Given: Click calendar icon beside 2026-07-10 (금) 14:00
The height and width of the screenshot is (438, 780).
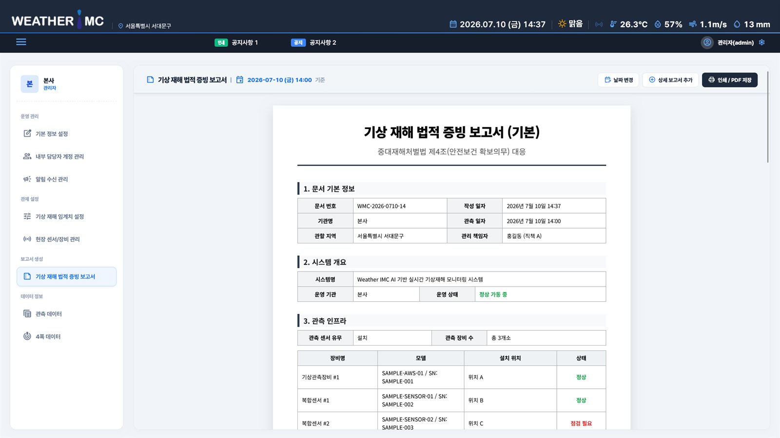Looking at the screenshot, I should 240,80.
